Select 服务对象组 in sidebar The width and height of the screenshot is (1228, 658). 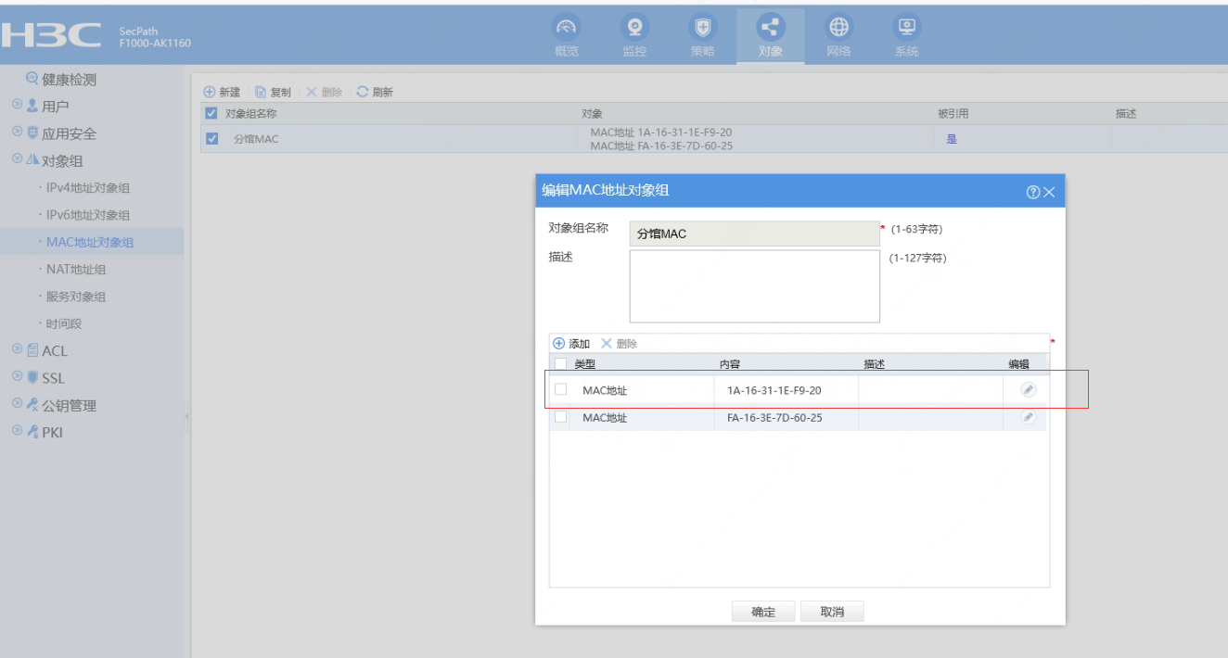(76, 297)
